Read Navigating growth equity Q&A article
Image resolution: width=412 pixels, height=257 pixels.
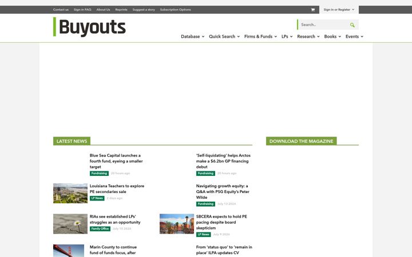223,192
